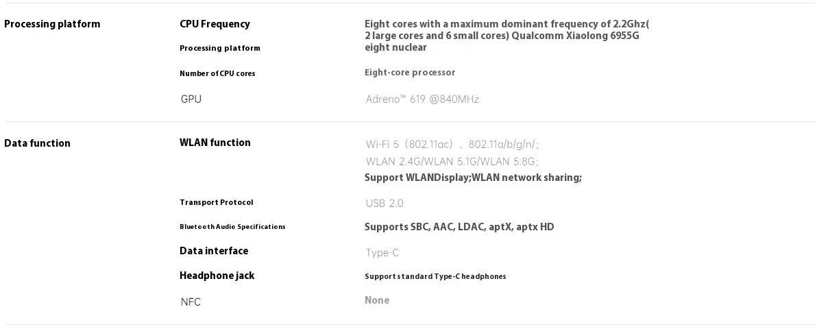Click the Transport Protocol label
Viewport: 830px width, 329px height.
tap(217, 202)
